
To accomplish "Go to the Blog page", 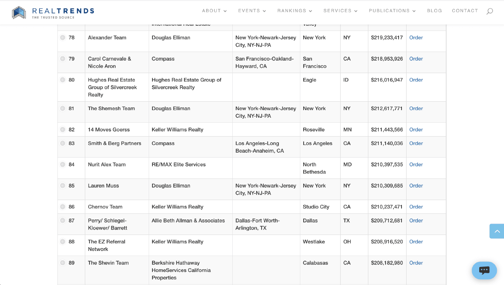I will click(x=434, y=11).
